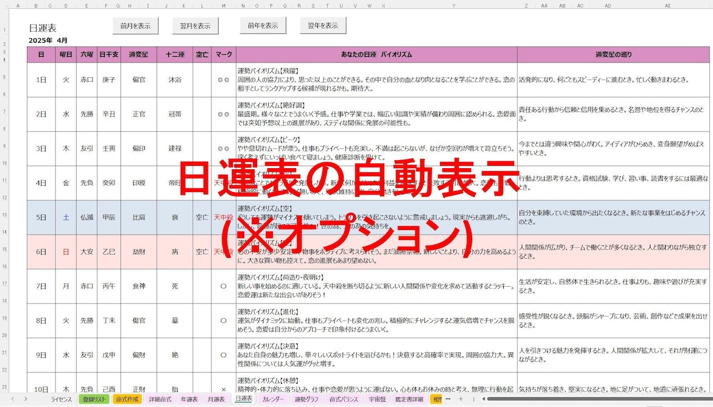Select the 2025年 4月 date cell

coord(49,41)
